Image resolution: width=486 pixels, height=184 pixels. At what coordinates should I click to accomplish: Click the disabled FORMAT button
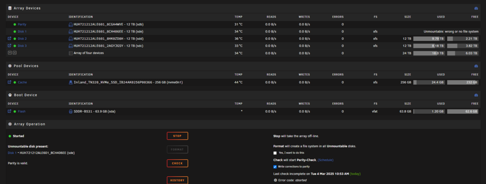[177, 150]
